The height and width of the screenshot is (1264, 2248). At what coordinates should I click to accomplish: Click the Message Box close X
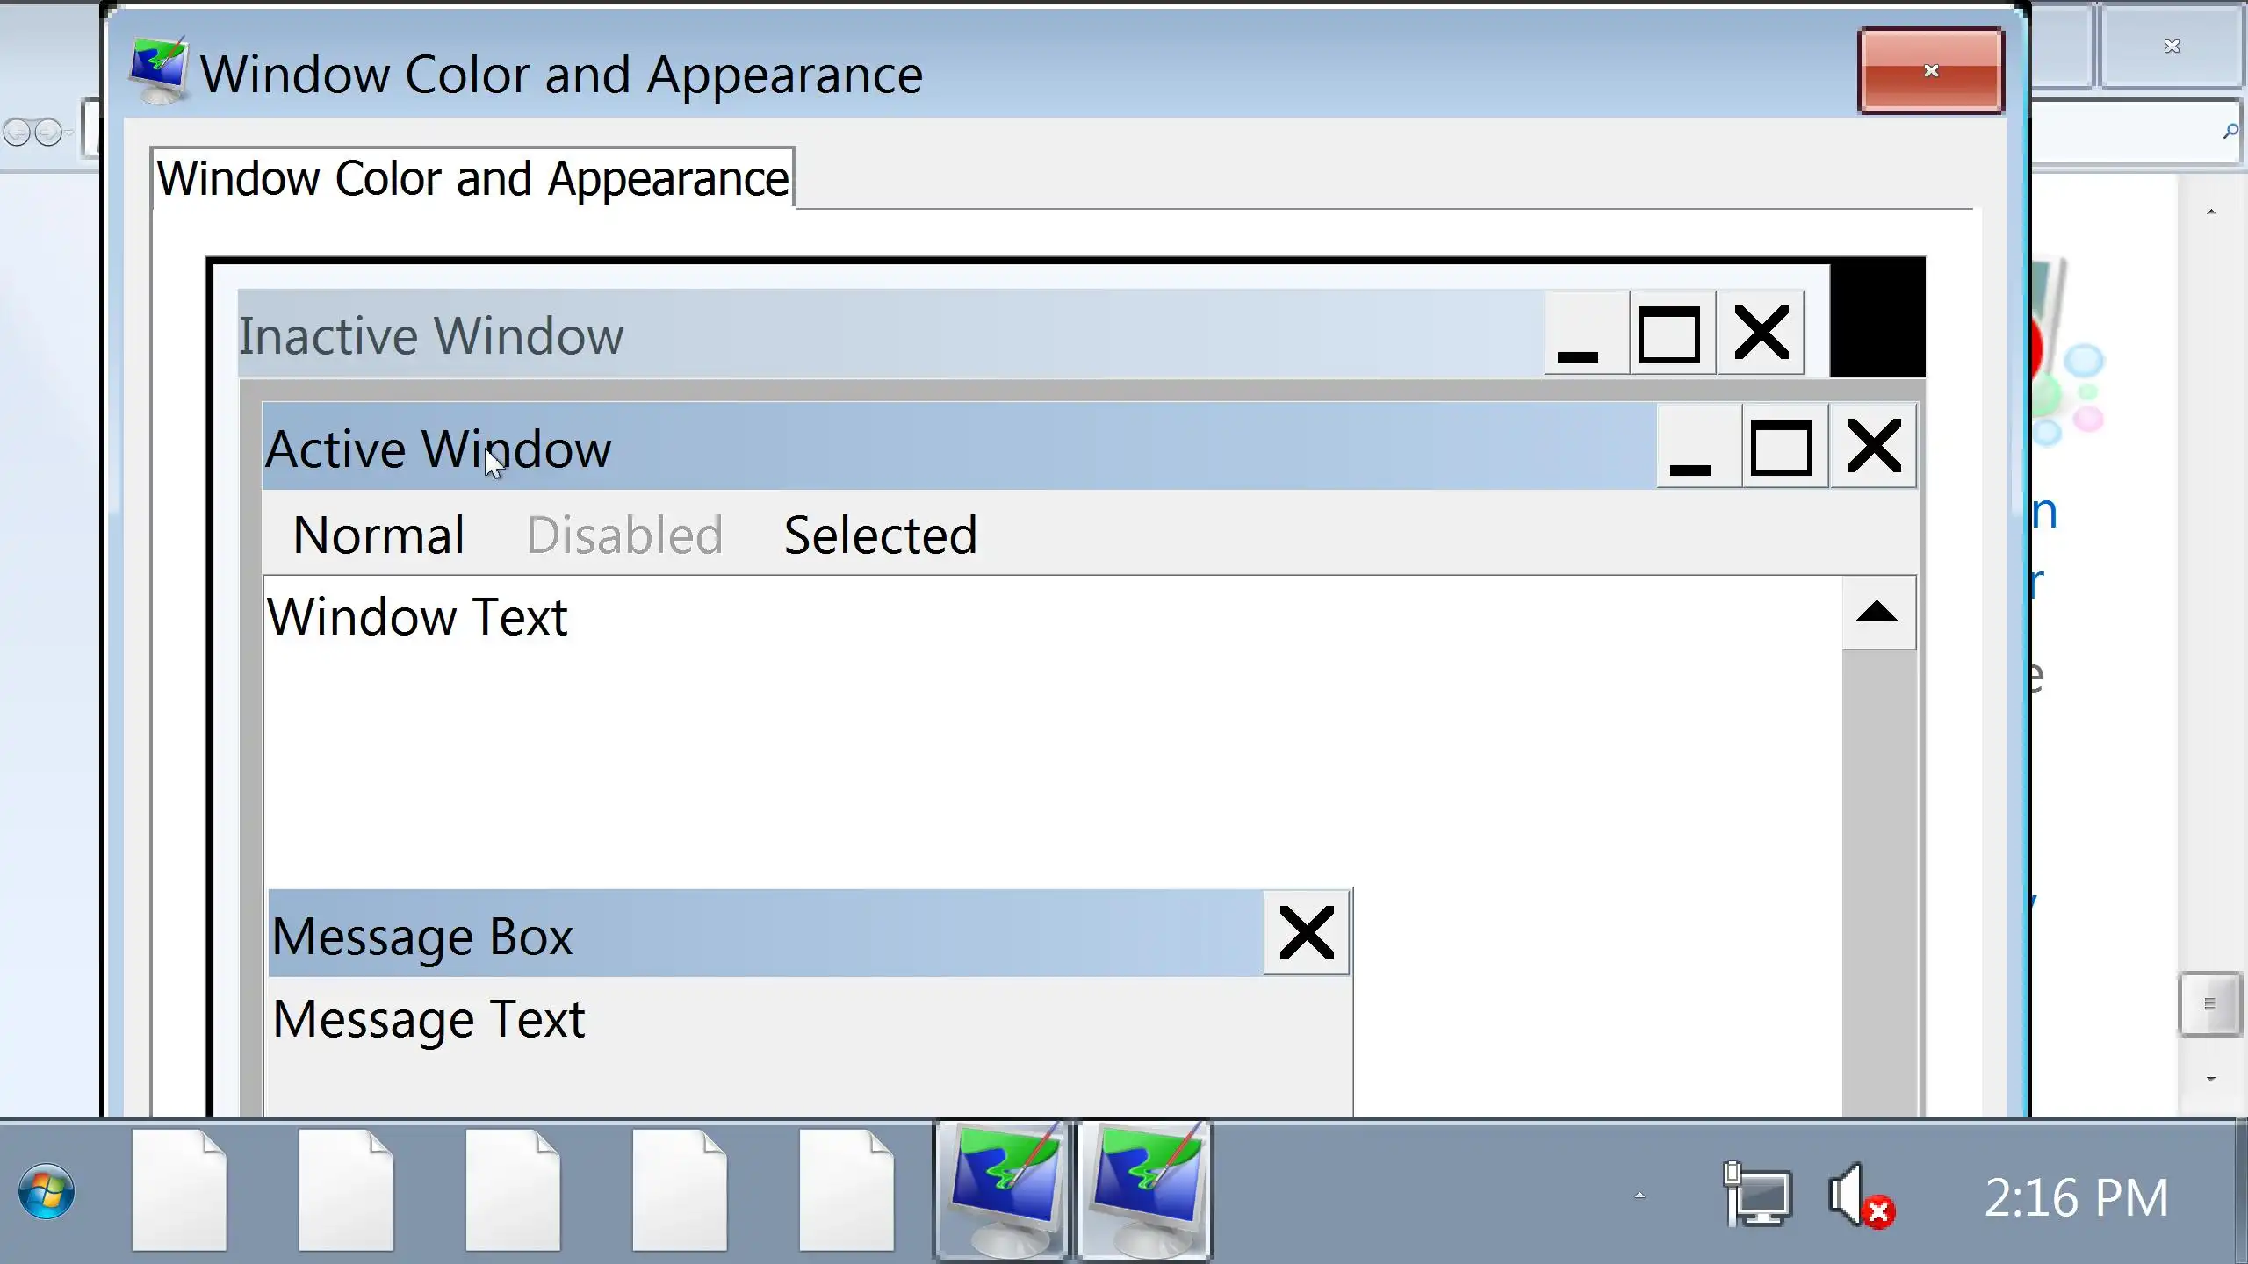coord(1306,933)
